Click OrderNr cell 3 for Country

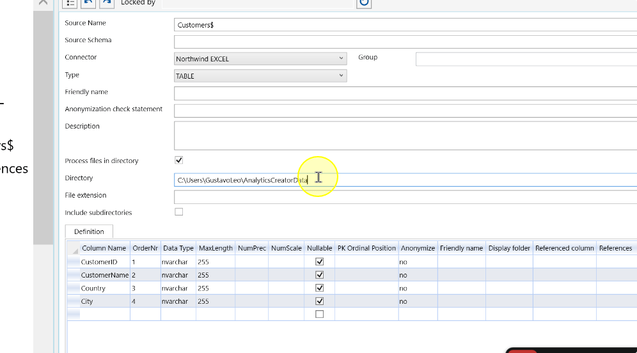tap(145, 288)
